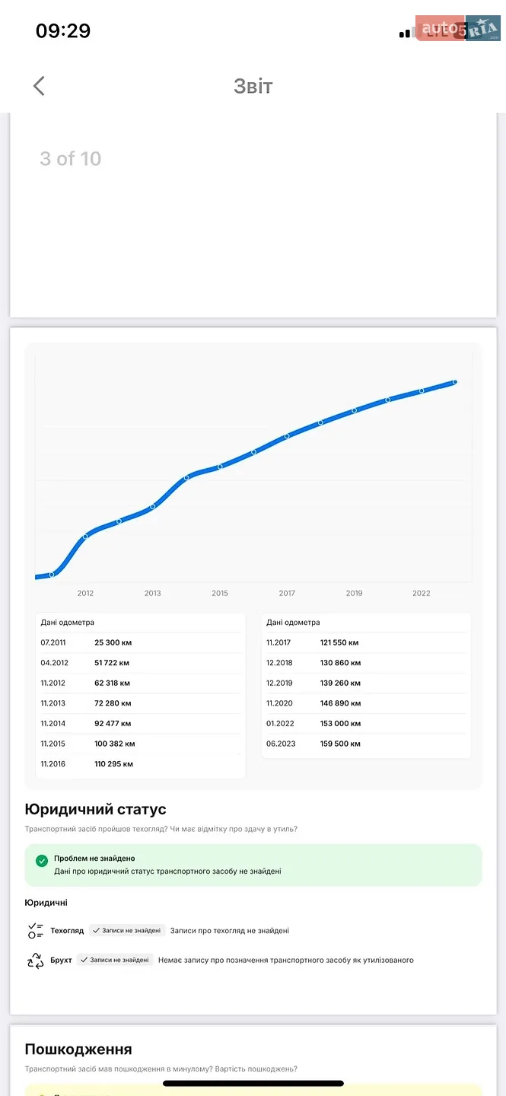The image size is (506, 1096).
Task: Click the 'Проблем не знайдено' green banner
Action: tap(253, 865)
